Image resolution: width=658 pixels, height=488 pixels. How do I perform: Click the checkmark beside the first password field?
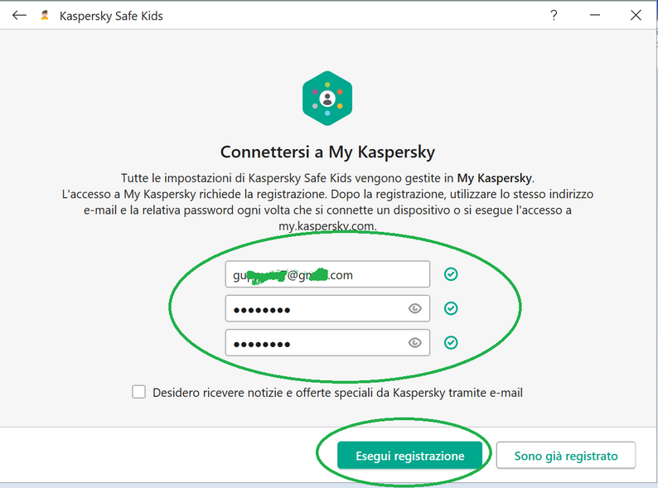(451, 308)
